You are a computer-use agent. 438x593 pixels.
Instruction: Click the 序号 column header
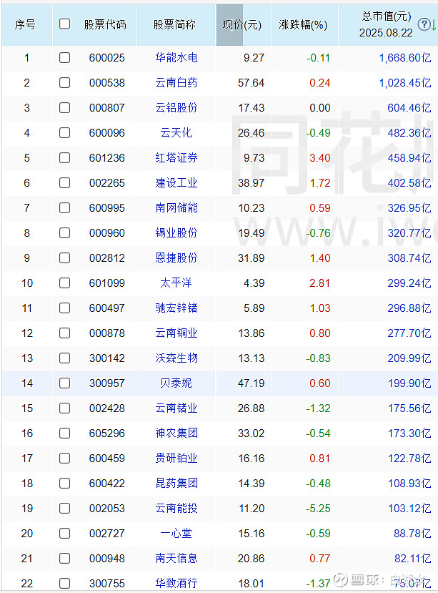pos(25,25)
